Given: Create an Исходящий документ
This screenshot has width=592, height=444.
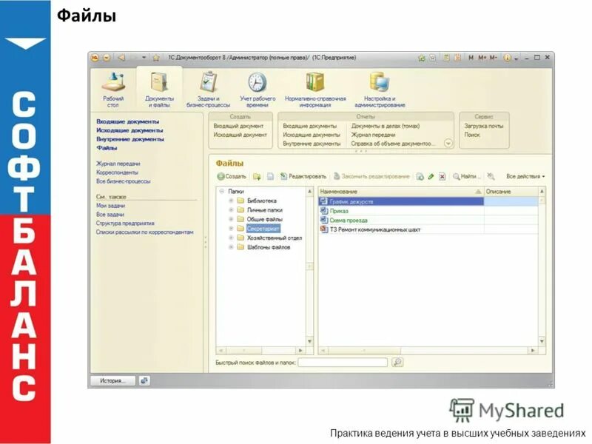Looking at the screenshot, I should (240, 135).
